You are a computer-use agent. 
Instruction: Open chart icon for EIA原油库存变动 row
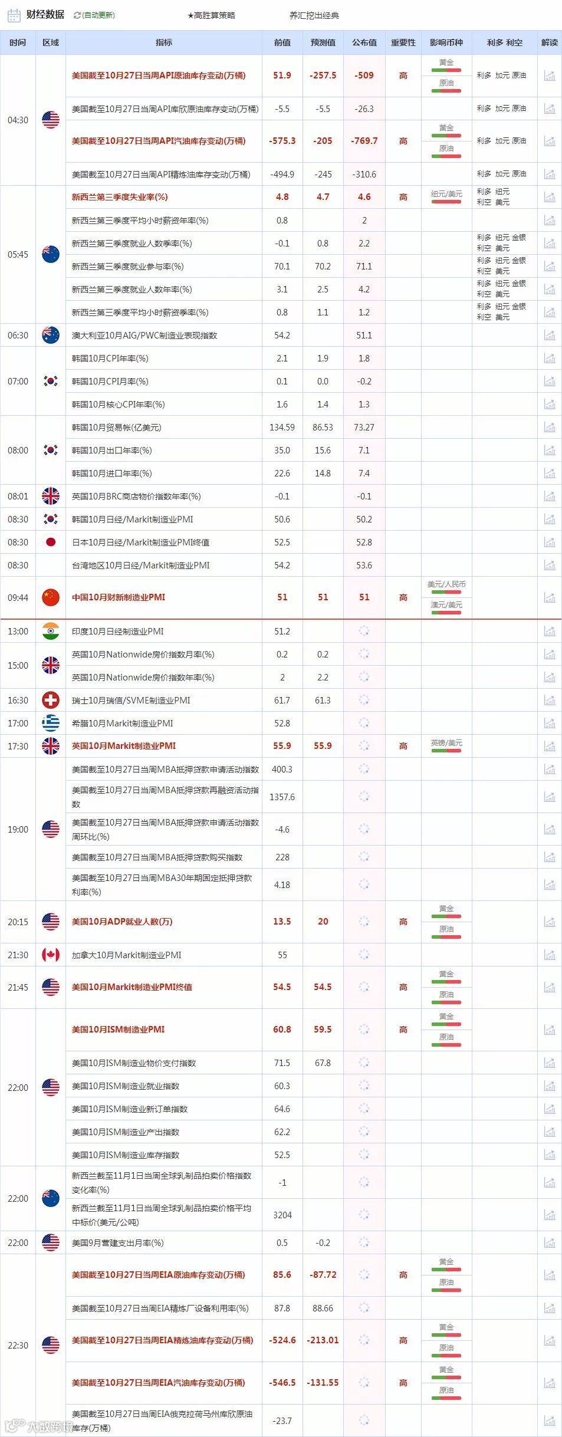[x=550, y=1275]
